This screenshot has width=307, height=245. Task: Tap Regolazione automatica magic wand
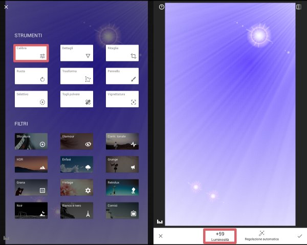(261, 236)
